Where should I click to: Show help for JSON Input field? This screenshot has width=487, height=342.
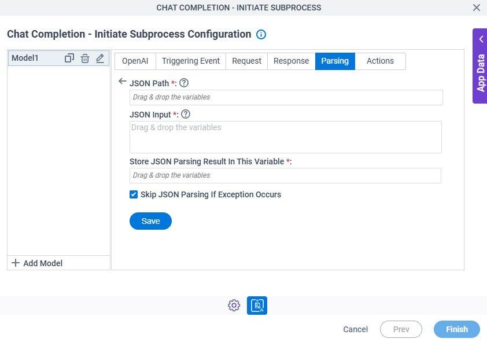click(x=186, y=115)
